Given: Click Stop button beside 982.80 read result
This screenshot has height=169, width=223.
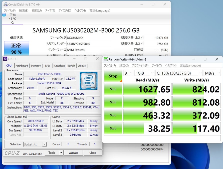Looking at the screenshot, I should (113, 102).
